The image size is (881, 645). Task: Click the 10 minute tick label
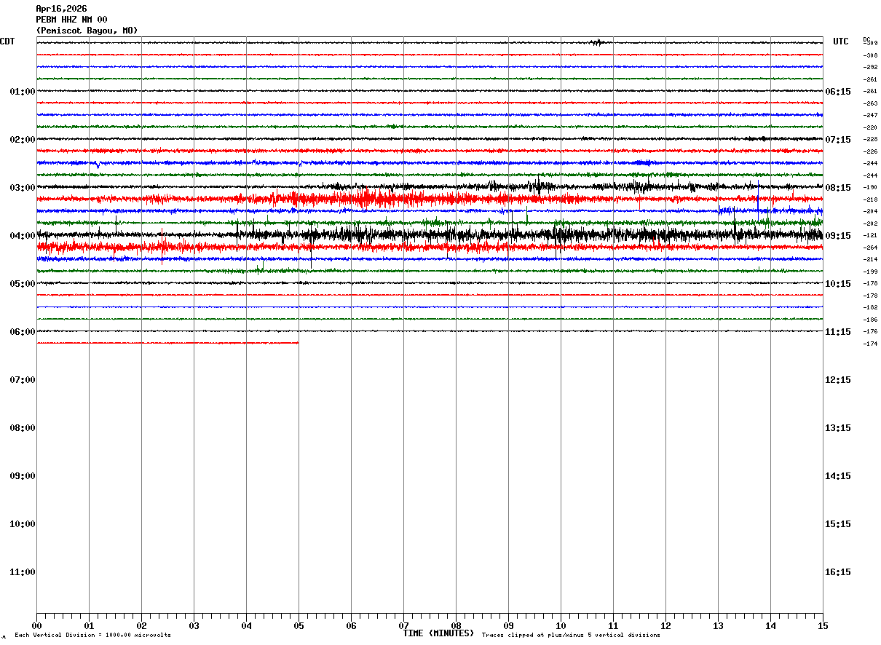coord(561,626)
